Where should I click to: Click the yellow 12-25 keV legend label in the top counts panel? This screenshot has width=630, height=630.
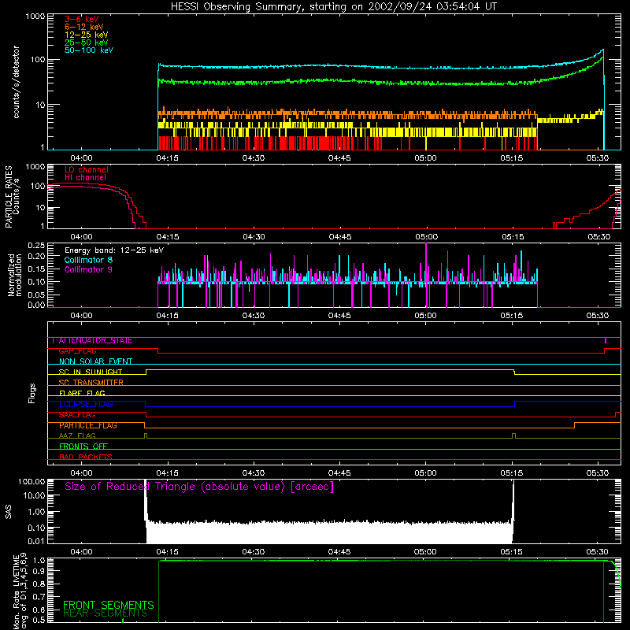[87, 35]
